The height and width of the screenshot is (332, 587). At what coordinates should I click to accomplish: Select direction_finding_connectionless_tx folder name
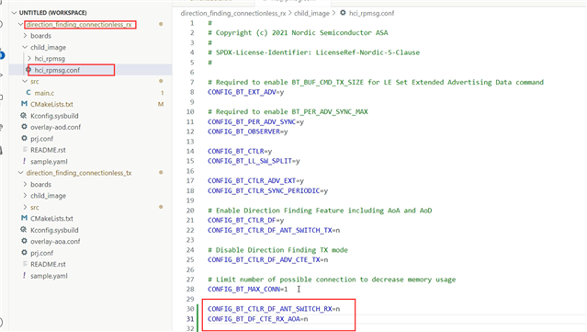[x=79, y=173]
